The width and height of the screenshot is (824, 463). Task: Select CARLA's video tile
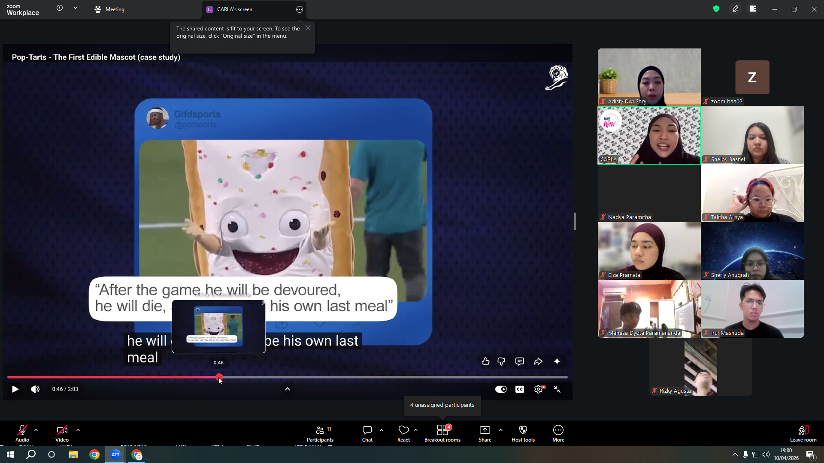tap(649, 135)
